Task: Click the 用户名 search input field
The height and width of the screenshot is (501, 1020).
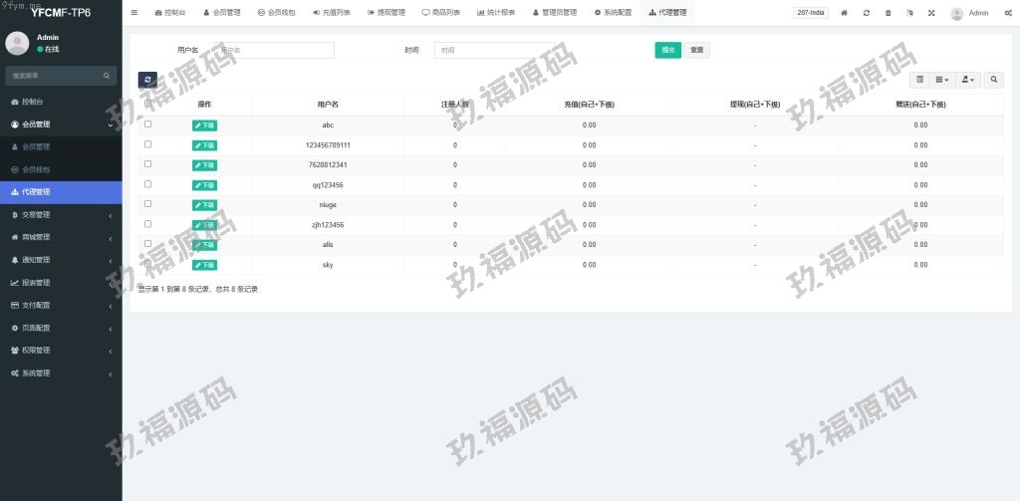Action: pyautogui.click(x=271, y=50)
